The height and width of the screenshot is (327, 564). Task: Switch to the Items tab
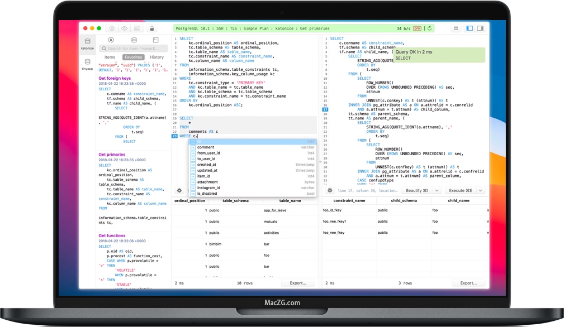(x=110, y=56)
